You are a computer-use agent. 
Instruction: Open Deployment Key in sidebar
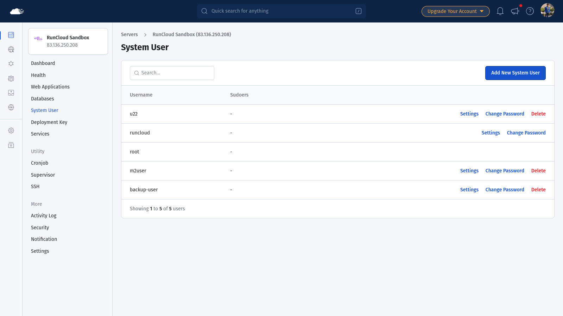pos(49,122)
